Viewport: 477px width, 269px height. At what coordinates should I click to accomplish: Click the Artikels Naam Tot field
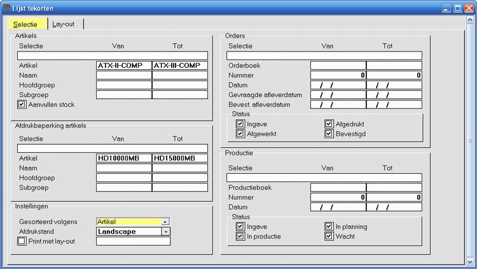180,75
